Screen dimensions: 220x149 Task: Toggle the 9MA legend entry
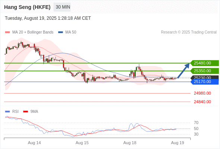(31, 112)
